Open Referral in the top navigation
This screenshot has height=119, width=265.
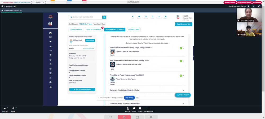[152, 17]
